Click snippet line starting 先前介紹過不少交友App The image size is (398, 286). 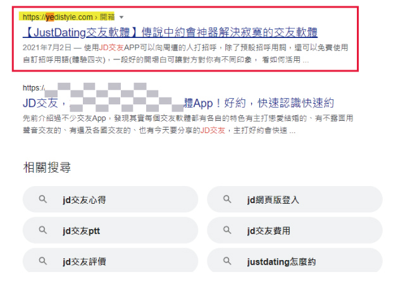tap(188, 118)
